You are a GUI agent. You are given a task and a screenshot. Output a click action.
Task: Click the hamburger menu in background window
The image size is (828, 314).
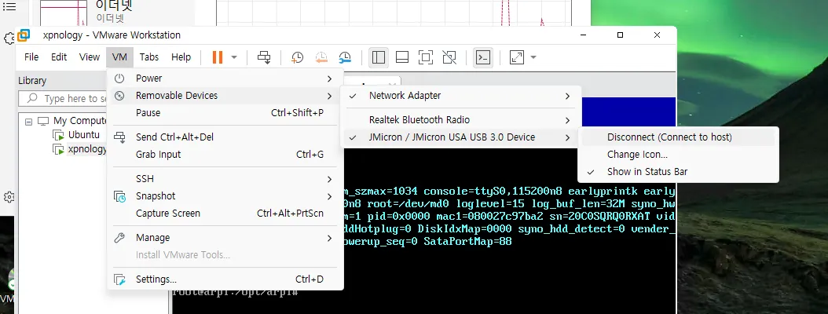tap(9, 6)
